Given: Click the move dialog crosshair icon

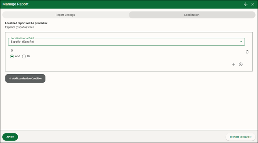Looking at the screenshot, I should pos(246,4).
